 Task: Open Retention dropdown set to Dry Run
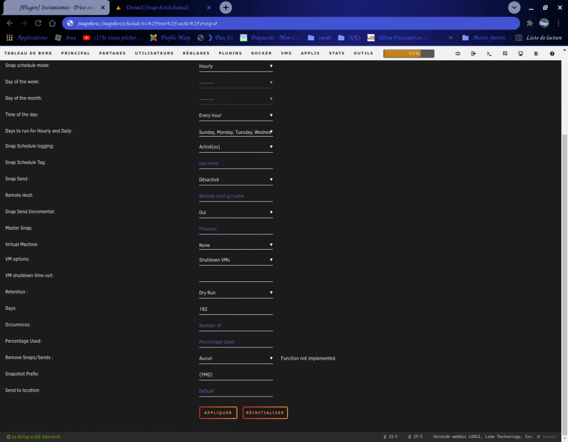tap(236, 293)
